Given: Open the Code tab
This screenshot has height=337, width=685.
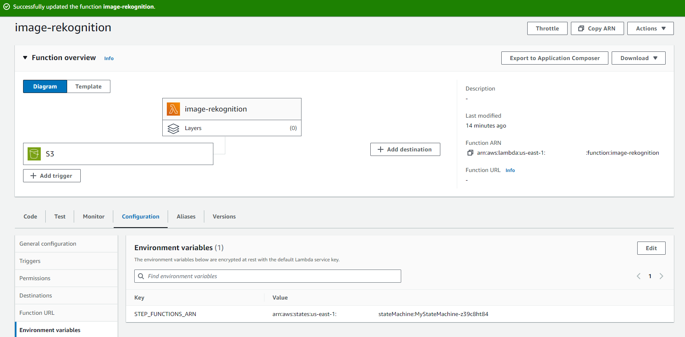Looking at the screenshot, I should coord(30,216).
